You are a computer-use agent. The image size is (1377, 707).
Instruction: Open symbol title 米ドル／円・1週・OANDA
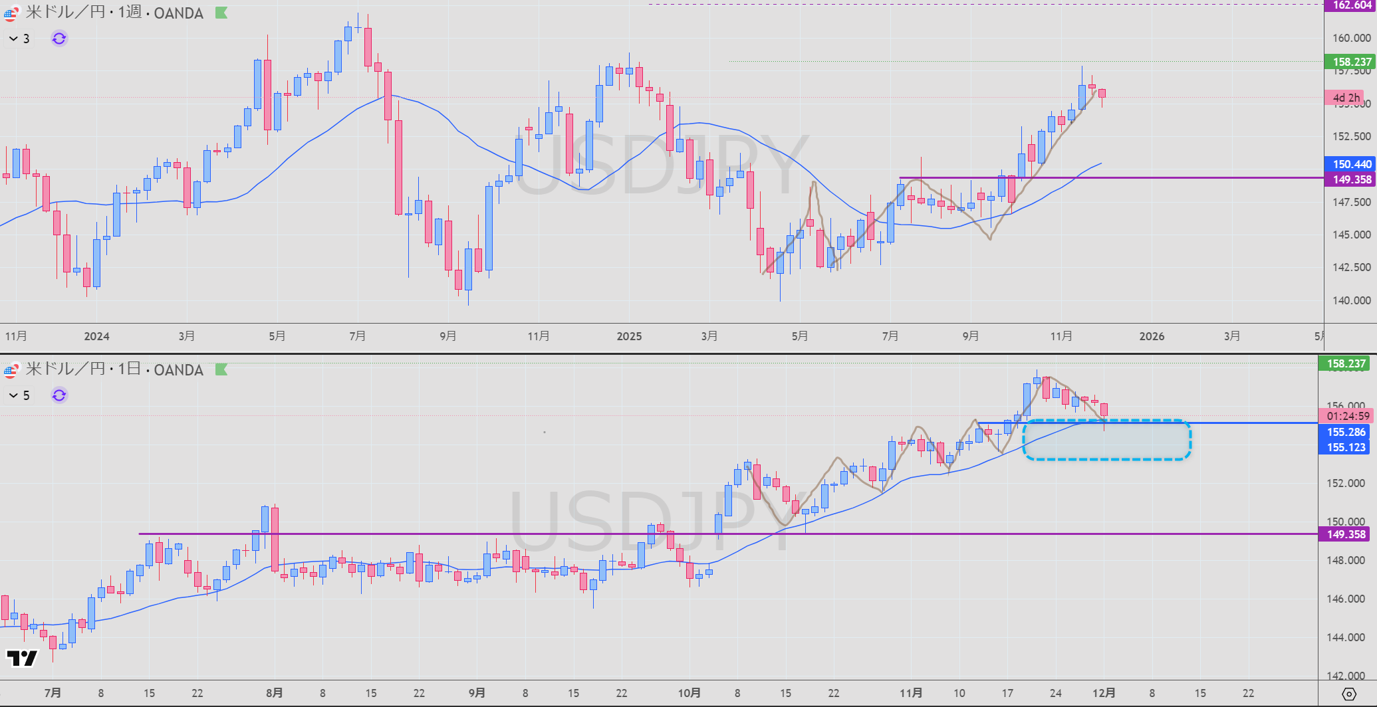point(114,13)
